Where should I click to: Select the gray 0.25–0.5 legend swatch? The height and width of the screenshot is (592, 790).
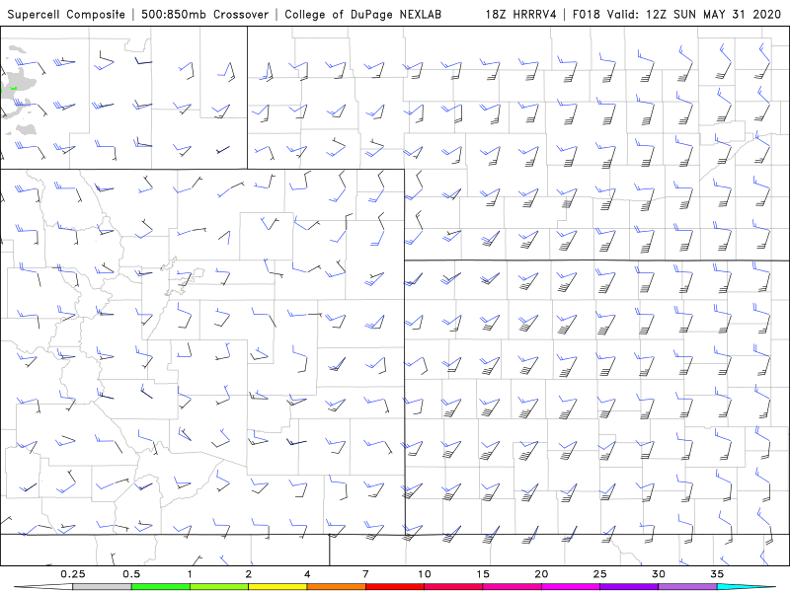tap(102, 587)
